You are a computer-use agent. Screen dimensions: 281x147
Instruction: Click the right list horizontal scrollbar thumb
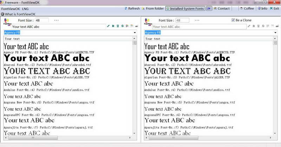click(174, 138)
